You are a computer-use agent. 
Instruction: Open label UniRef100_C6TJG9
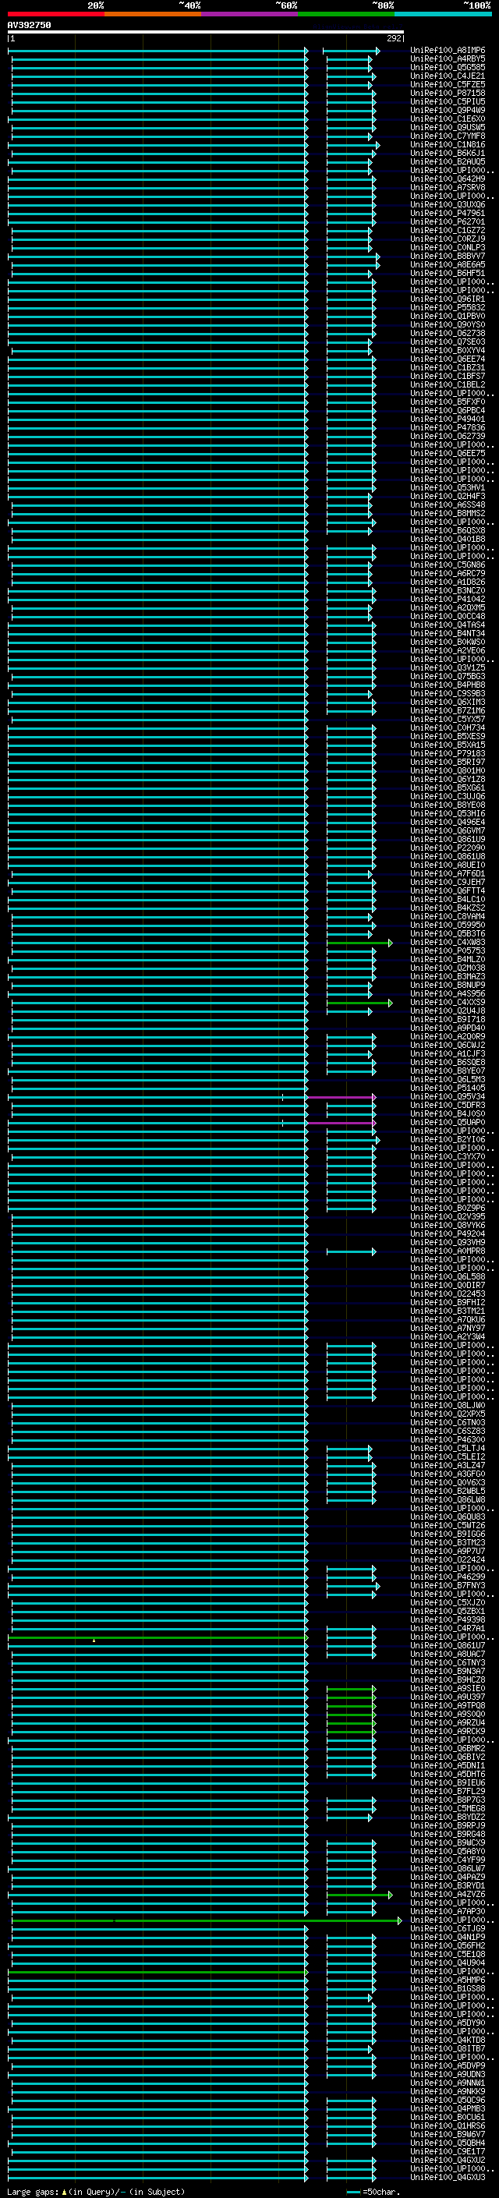(x=448, y=1928)
